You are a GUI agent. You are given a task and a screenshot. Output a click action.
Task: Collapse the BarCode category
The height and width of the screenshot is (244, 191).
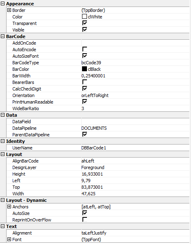[x=2, y=36]
